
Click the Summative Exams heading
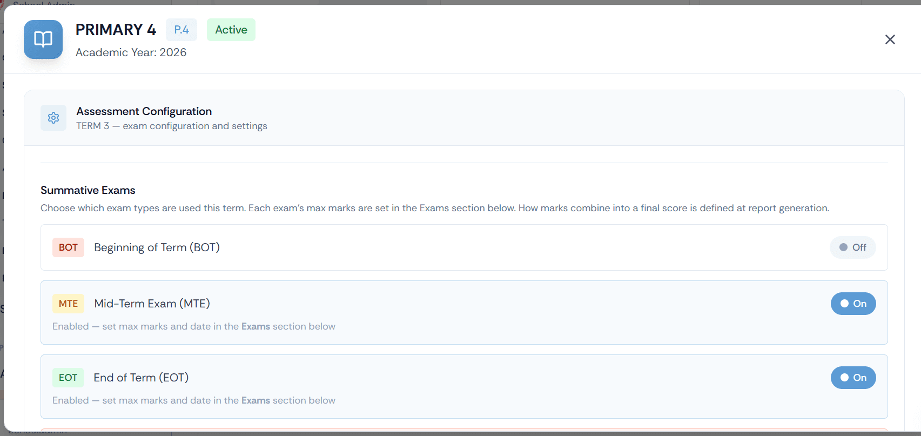pos(88,190)
